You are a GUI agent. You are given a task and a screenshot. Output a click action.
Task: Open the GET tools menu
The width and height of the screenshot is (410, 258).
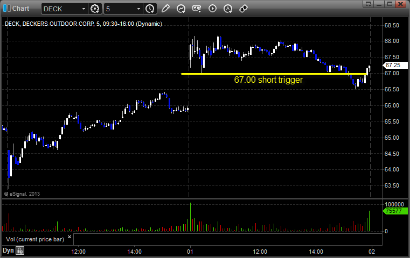[x=197, y=9]
